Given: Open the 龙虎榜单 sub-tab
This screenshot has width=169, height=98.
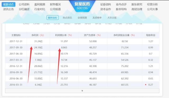Looking at the screenshot, I should [x=97, y=18].
